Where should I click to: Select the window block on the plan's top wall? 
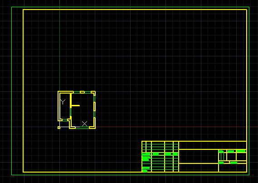[82, 92]
